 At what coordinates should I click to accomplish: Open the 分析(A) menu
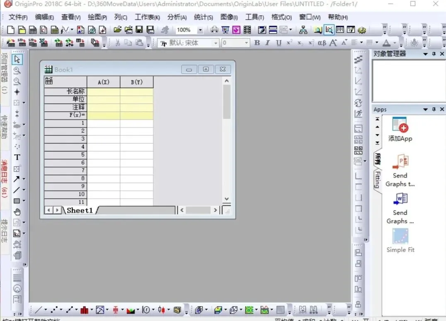tap(177, 17)
